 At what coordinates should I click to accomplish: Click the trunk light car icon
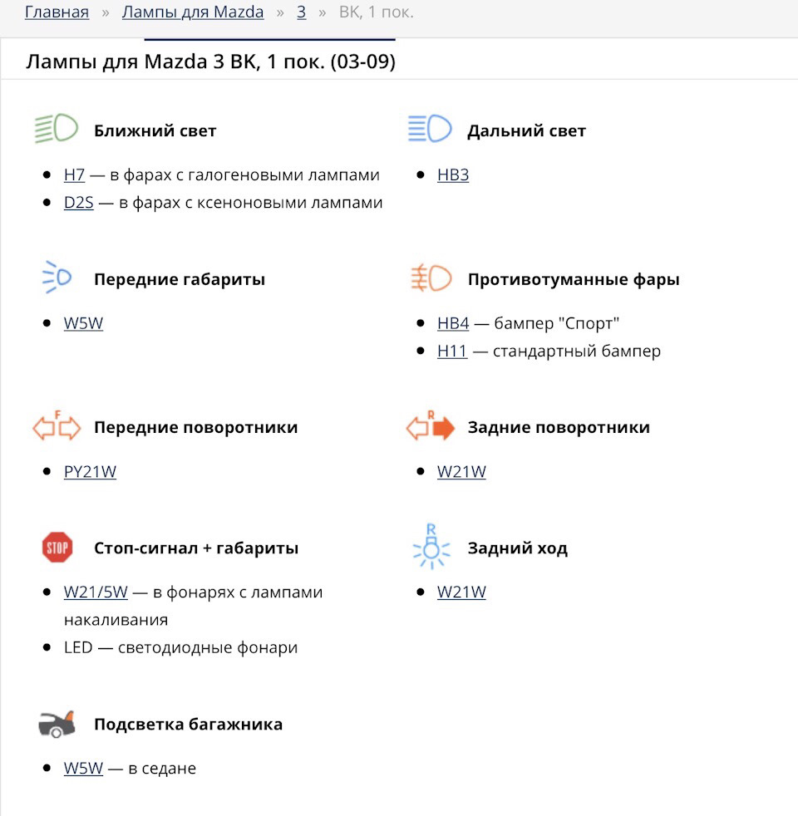[57, 724]
